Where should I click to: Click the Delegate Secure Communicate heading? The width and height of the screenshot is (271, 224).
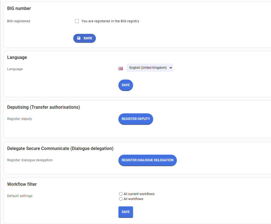(60, 149)
